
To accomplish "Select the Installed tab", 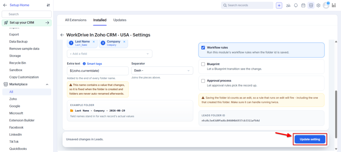I will tap(100, 20).
